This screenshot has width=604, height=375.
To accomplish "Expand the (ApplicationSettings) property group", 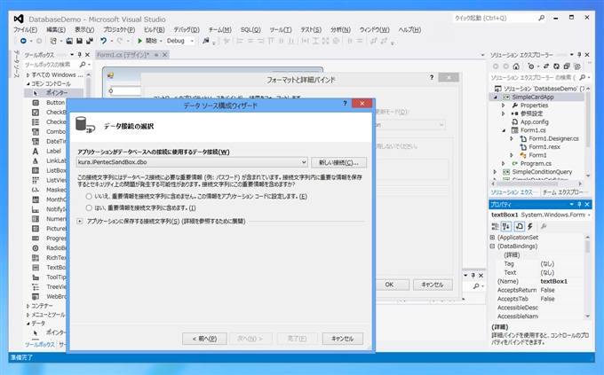I will pyautogui.click(x=492, y=238).
